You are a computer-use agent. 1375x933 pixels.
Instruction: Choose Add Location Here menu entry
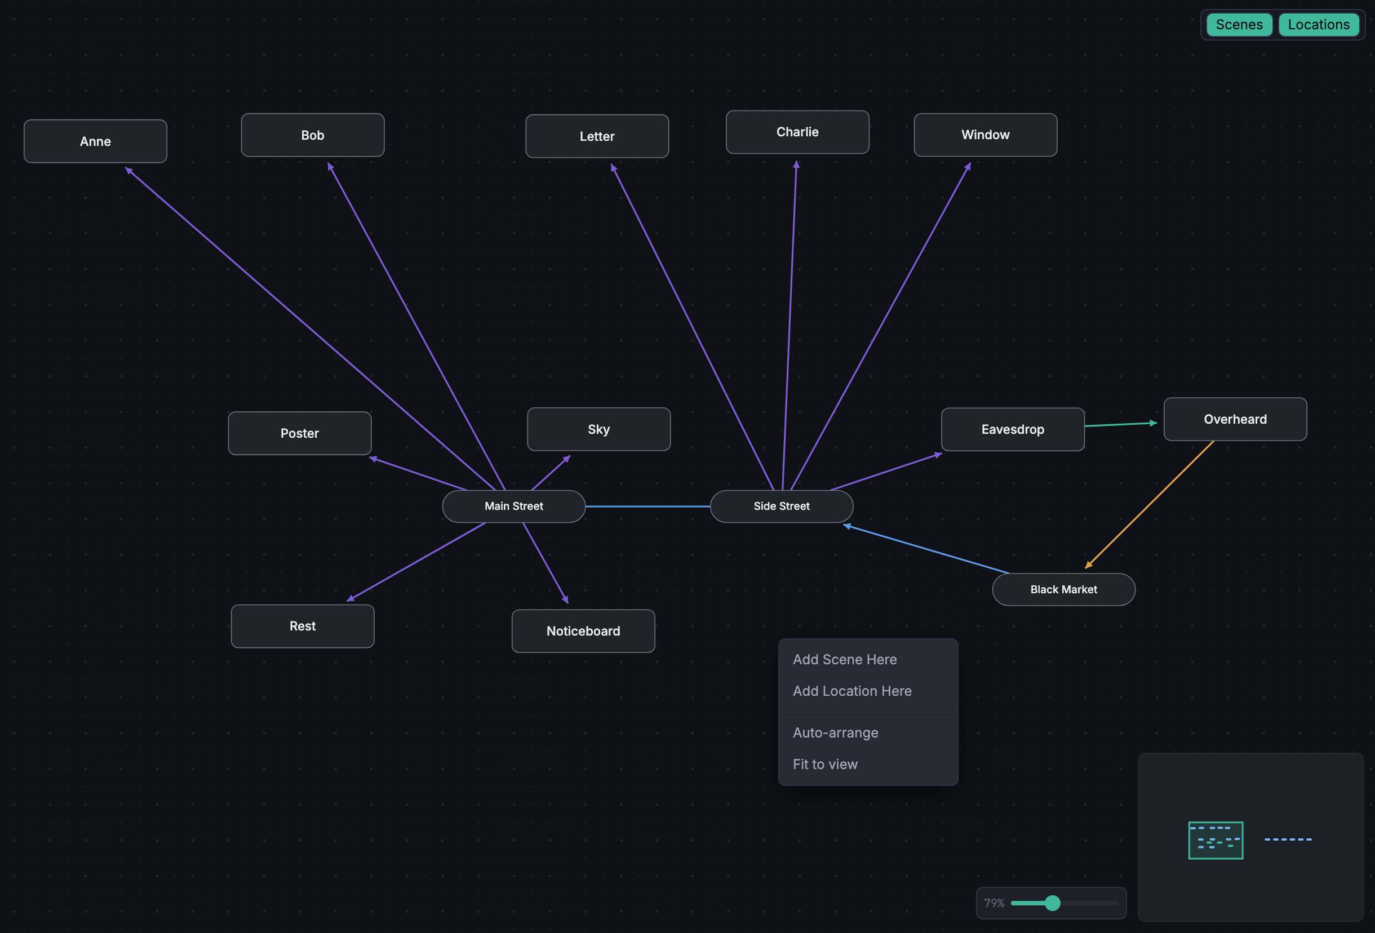(x=868, y=691)
